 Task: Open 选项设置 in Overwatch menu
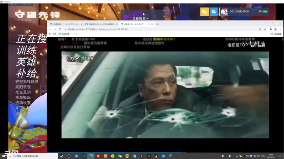[23, 102]
